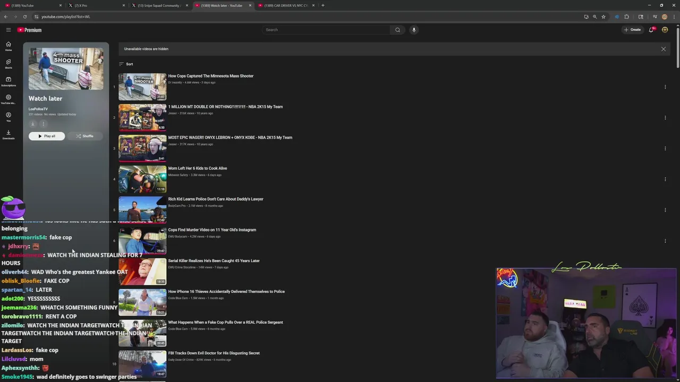Start voice search with microphone icon
The width and height of the screenshot is (680, 382).
tap(414, 30)
